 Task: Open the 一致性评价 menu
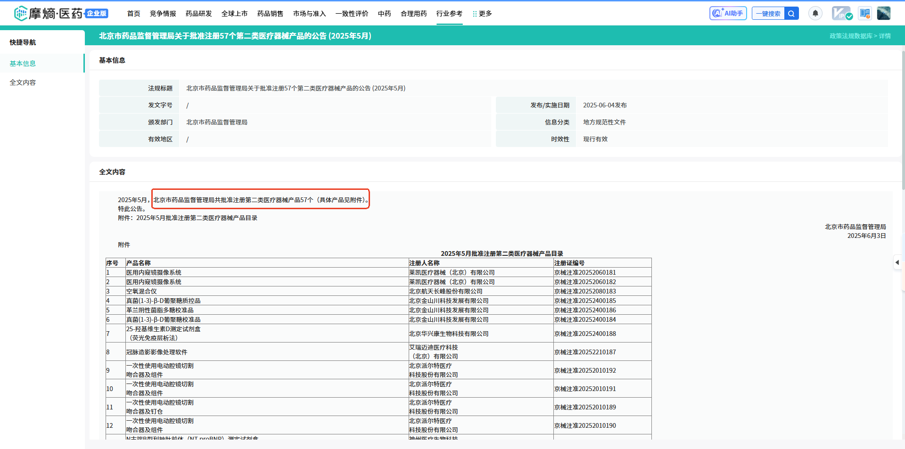(x=352, y=14)
